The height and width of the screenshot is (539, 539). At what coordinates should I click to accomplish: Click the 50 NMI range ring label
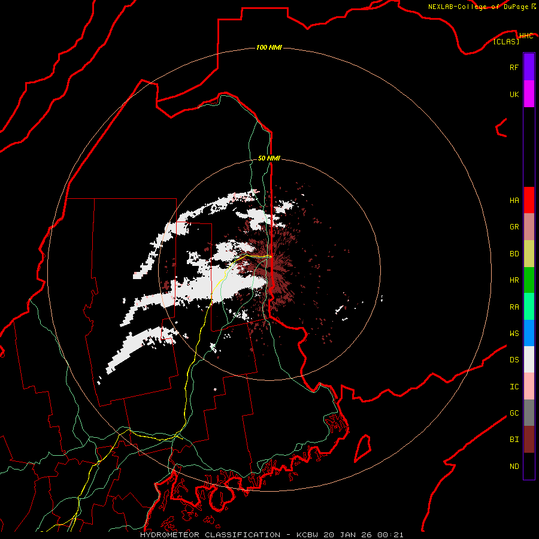(x=269, y=158)
